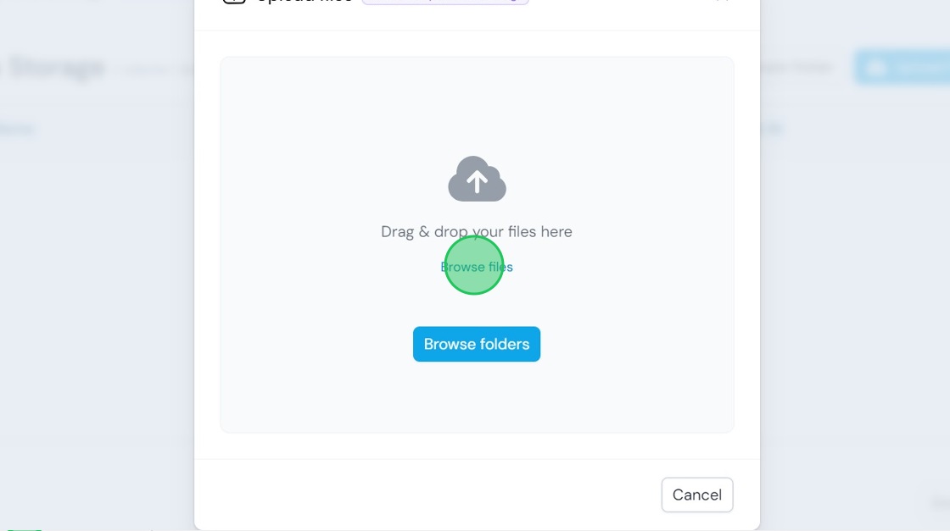
Task: Open the Browse folders picker
Action: pyautogui.click(x=476, y=344)
